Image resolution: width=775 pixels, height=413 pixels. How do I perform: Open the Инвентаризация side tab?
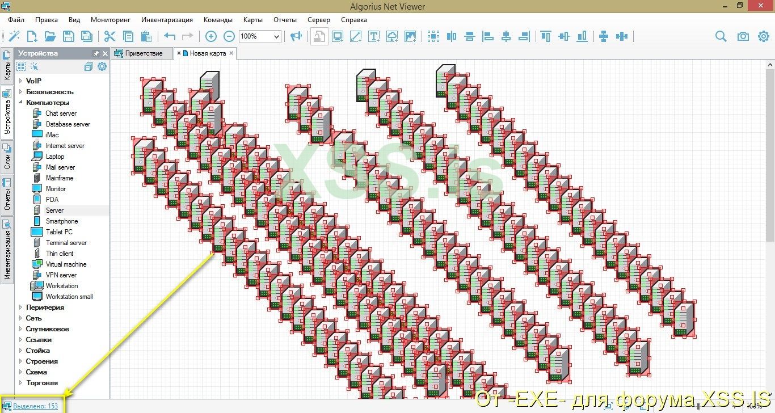tap(7, 249)
